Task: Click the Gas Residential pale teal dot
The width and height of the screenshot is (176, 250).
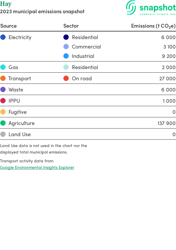Action: 66,67
